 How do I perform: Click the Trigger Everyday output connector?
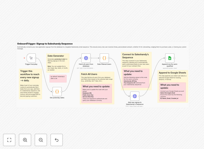coord(36,58)
